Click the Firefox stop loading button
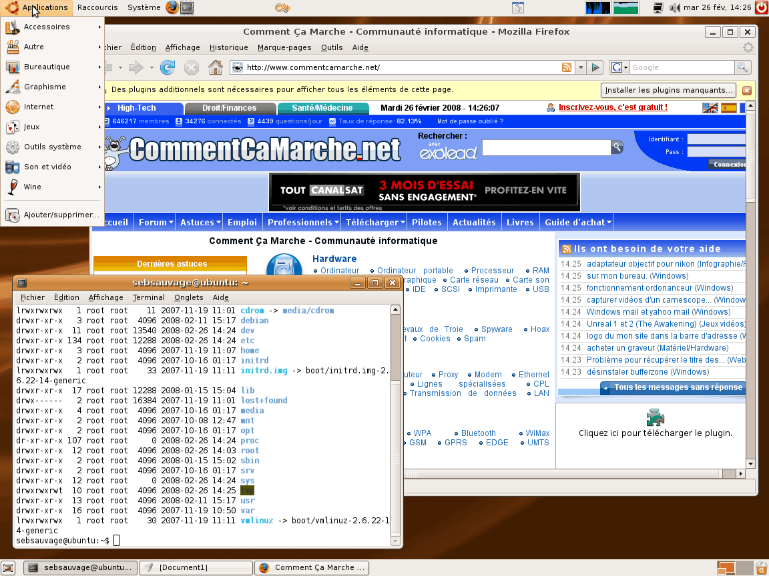769x576 pixels. pos(192,67)
